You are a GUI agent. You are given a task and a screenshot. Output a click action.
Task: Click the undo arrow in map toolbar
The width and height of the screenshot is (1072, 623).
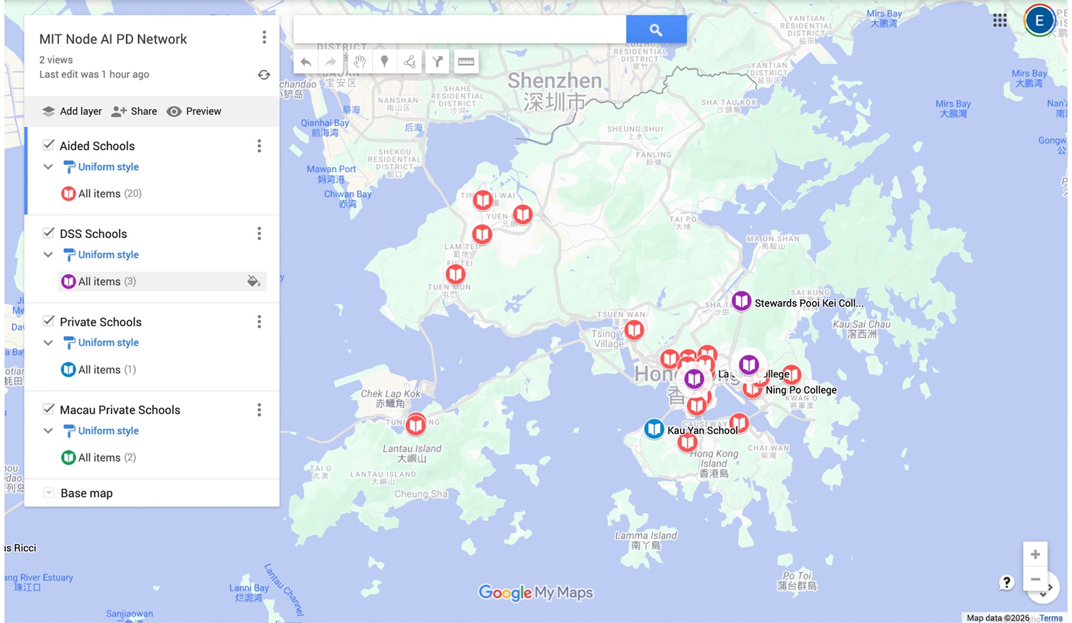[x=306, y=62]
